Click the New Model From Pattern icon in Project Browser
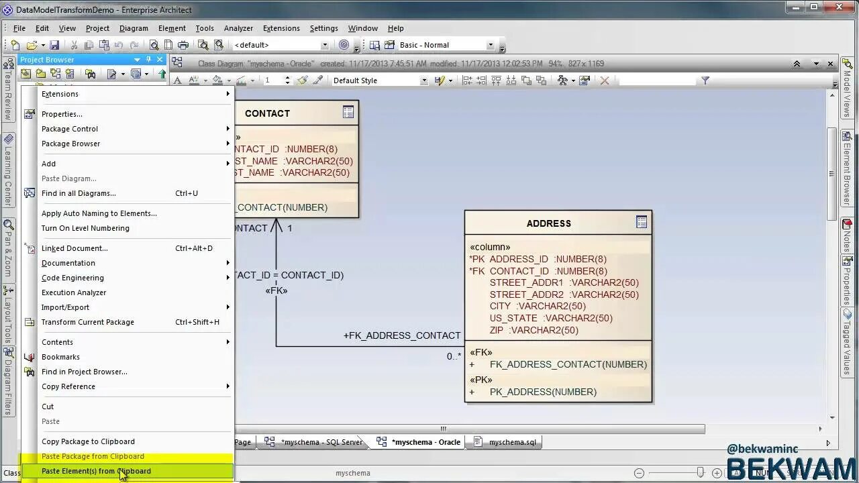 pos(26,74)
